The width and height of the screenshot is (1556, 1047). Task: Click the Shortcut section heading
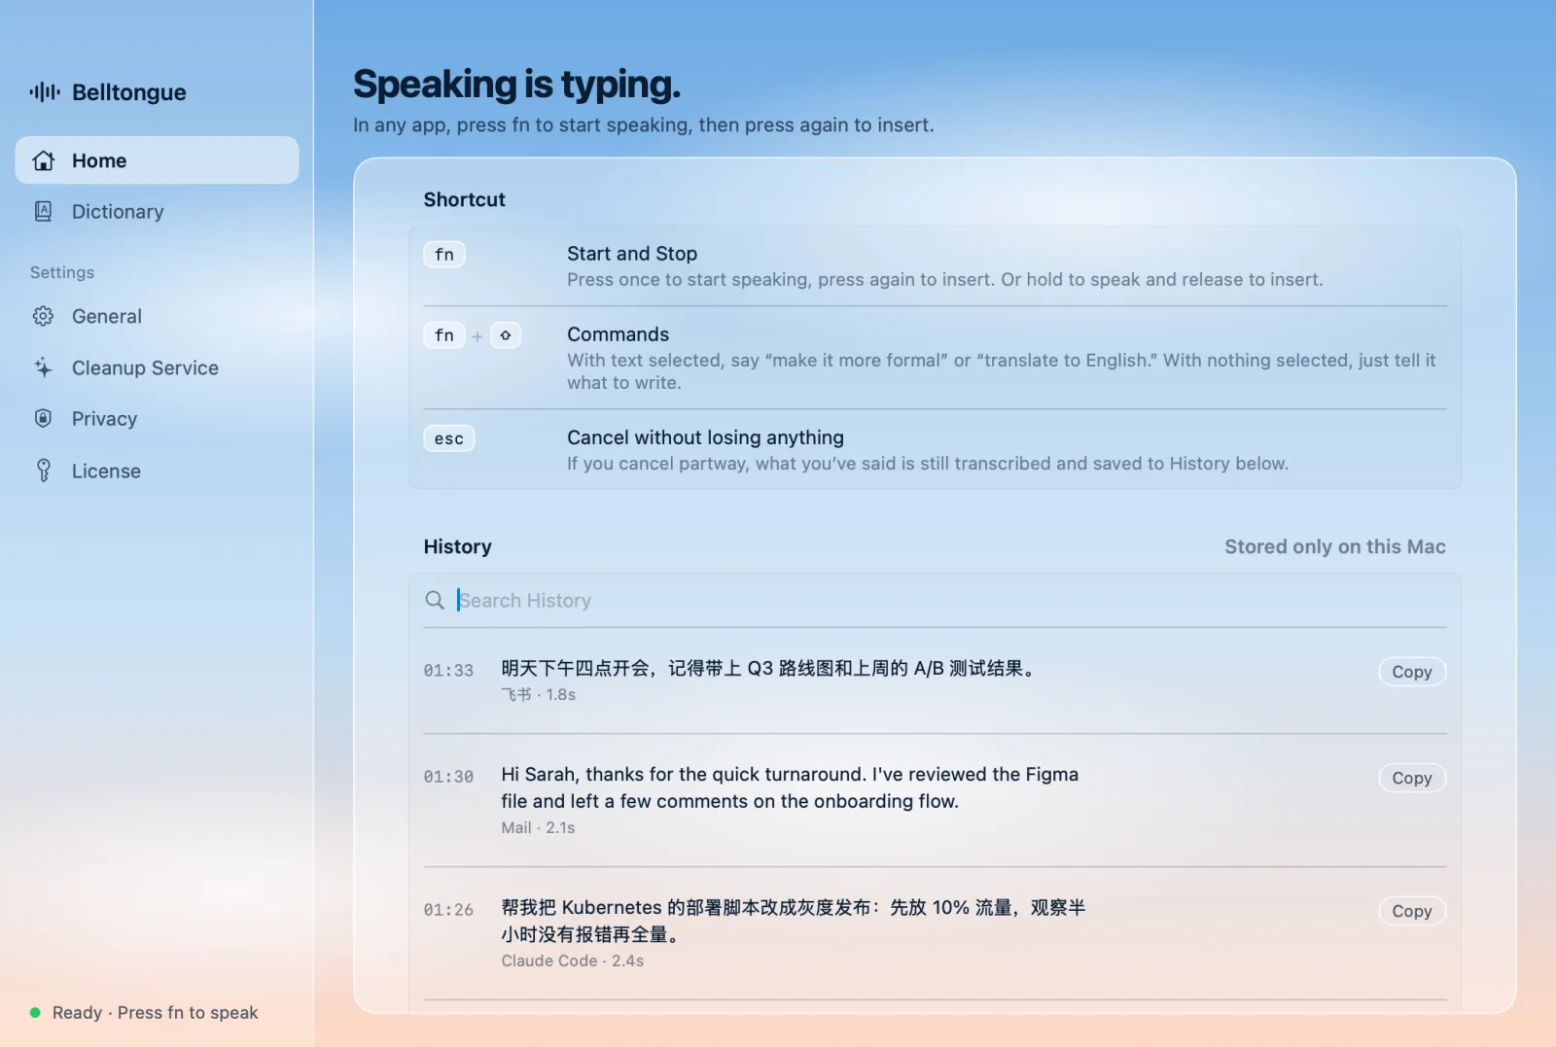click(465, 199)
